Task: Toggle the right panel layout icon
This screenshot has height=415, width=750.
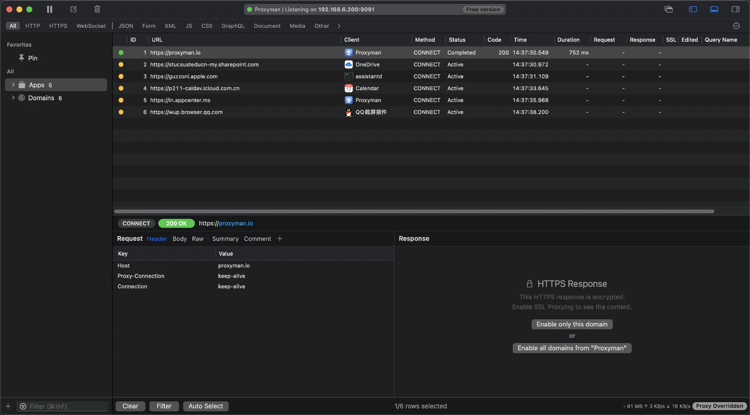Action: click(735, 9)
